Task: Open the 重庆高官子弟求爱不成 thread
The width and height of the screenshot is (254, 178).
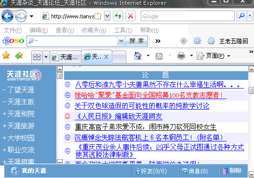Action: pos(146,127)
